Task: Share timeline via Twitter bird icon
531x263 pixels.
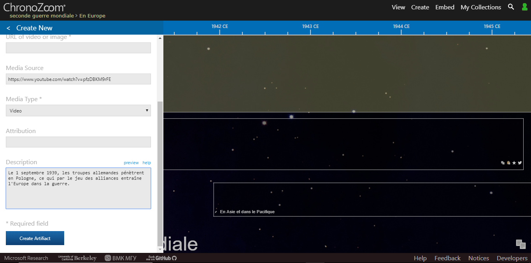Action: pyautogui.click(x=520, y=163)
